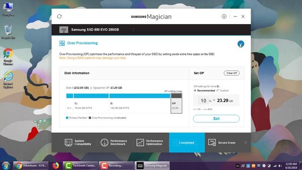Click the Over Provisioning legend swatch
Viewport: 302px width, 170px height.
pos(90,118)
